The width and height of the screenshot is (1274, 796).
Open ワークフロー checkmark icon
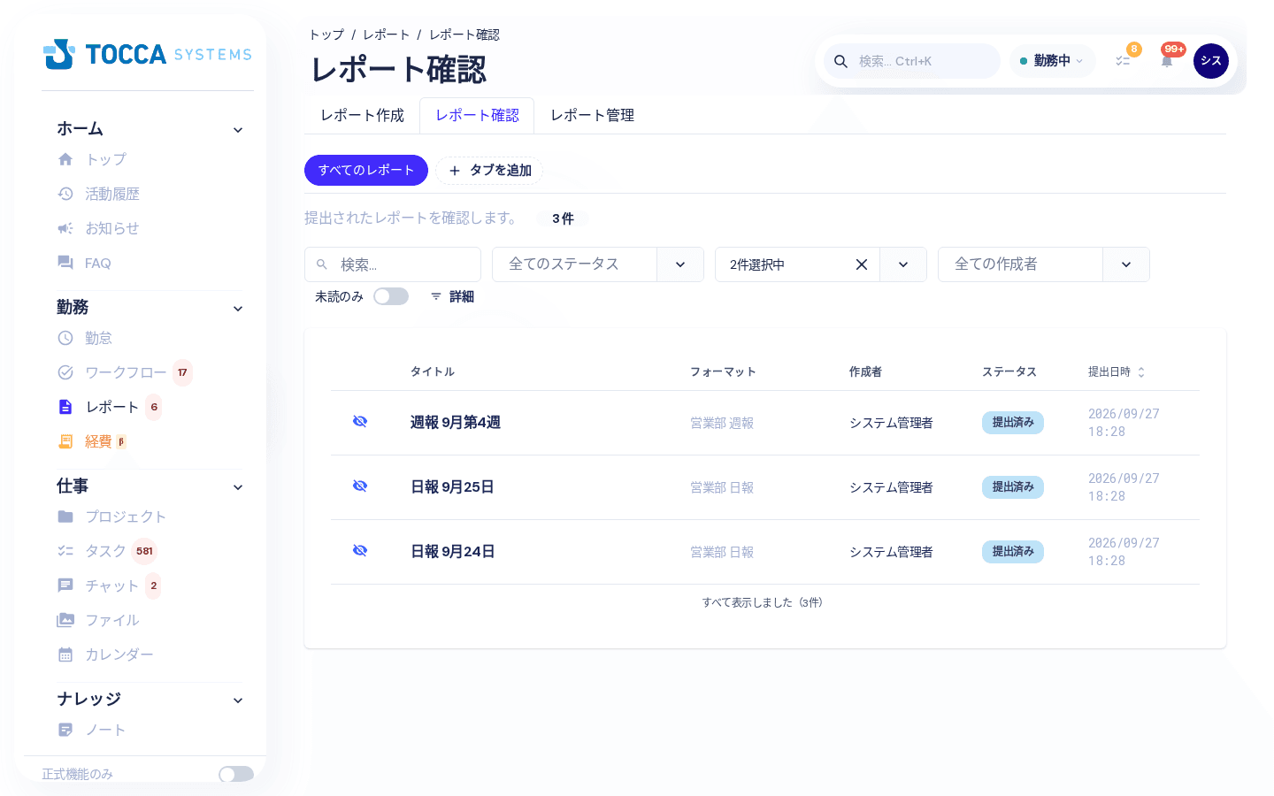click(65, 372)
